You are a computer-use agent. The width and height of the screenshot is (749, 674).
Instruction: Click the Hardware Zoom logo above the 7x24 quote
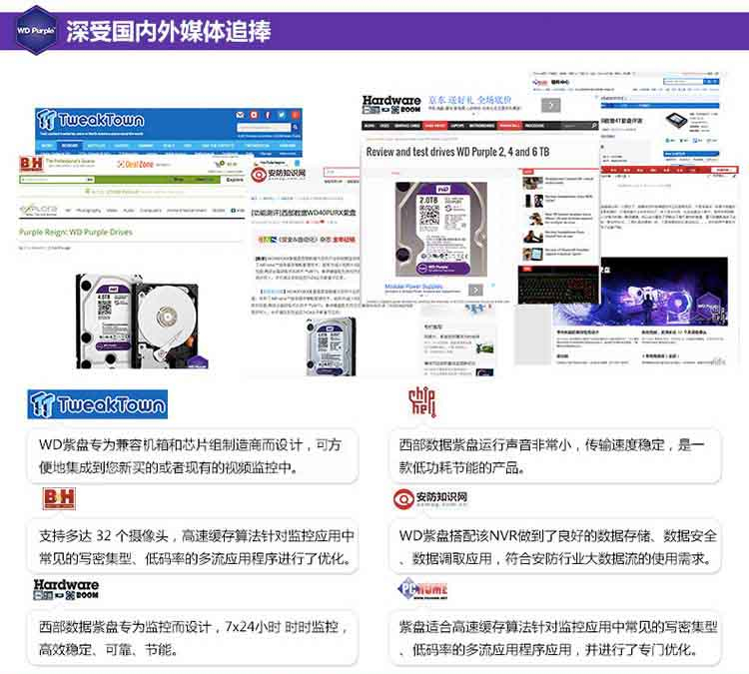(66, 589)
